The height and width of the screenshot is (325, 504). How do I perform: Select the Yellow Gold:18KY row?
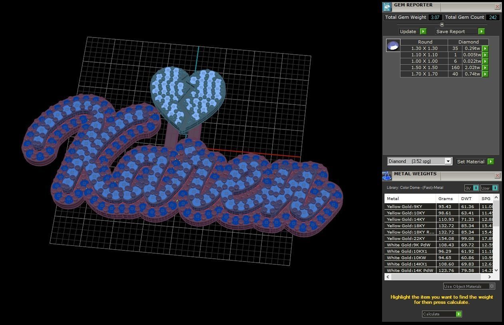click(439, 226)
